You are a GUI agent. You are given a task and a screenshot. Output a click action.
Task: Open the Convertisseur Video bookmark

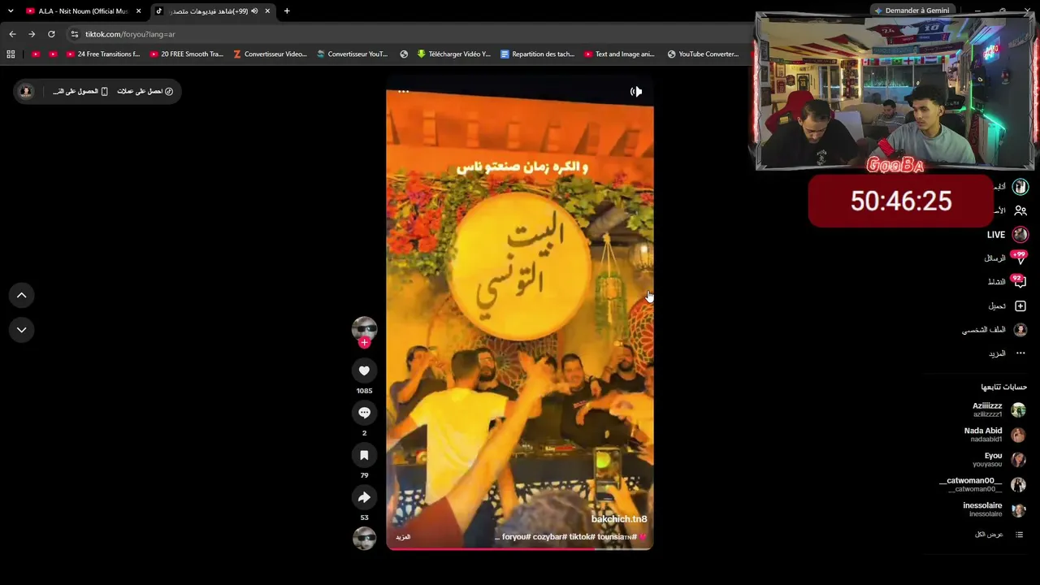[x=270, y=54]
